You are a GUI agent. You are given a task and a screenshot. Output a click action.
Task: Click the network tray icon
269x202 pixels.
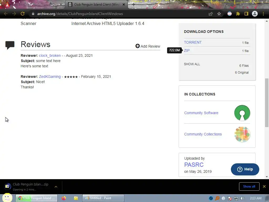[236, 198]
